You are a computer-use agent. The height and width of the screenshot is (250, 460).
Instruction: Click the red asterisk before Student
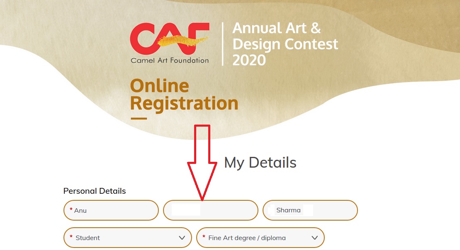[x=71, y=237]
